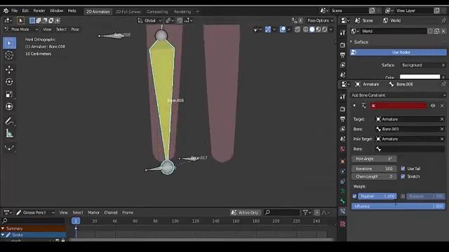Click the Position weight slider

tap(377, 196)
